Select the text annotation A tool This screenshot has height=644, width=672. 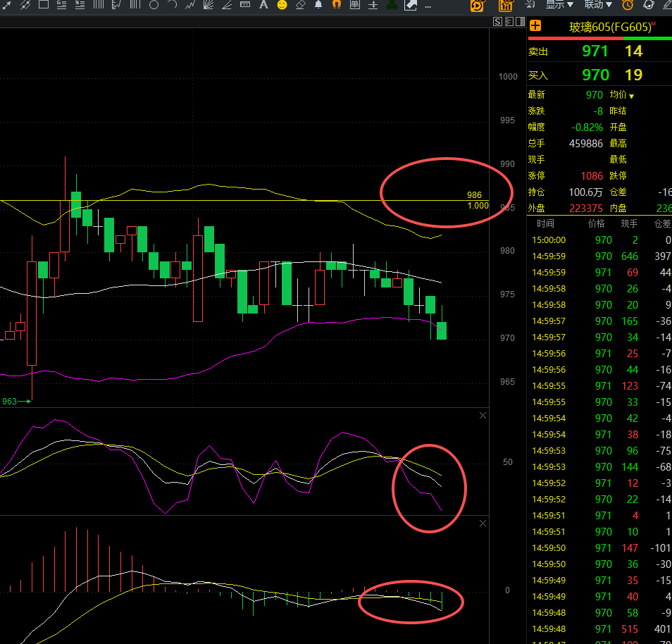pos(263,5)
